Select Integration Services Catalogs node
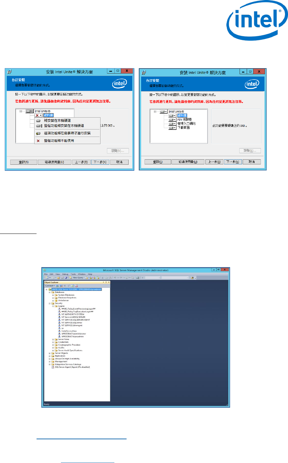Viewport: 288px width, 463px height. (x=68, y=364)
